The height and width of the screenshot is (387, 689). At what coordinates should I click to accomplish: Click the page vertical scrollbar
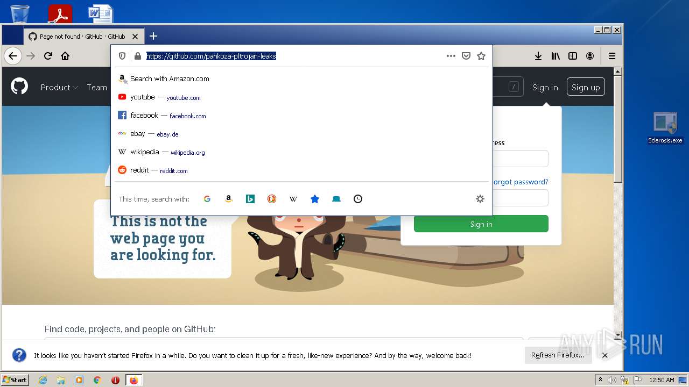click(618, 129)
